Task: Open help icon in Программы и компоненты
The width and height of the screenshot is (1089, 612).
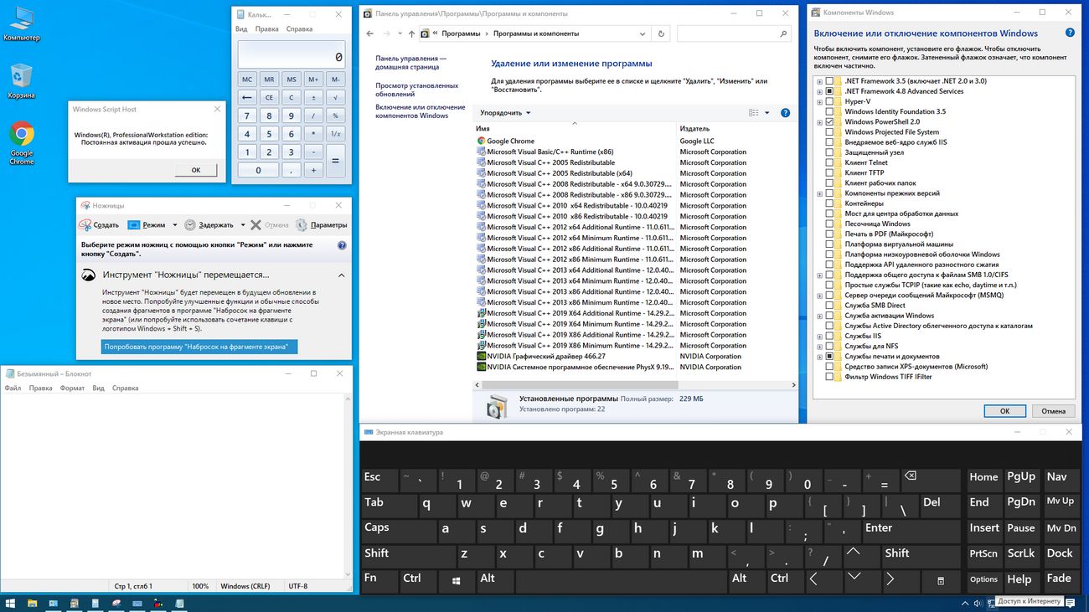Action: [x=785, y=112]
